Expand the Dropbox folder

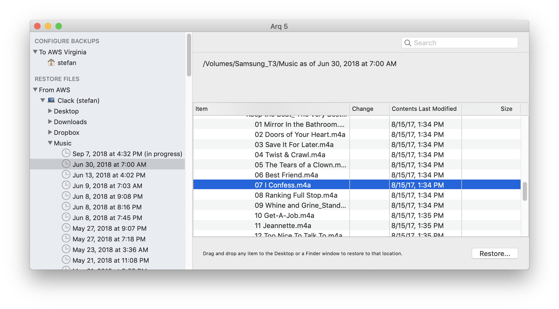click(x=50, y=132)
